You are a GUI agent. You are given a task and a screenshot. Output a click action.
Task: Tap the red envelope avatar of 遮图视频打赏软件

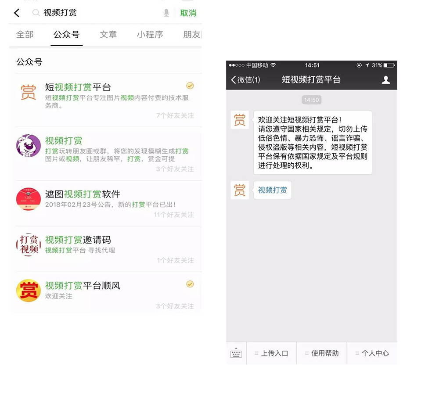[29, 199]
